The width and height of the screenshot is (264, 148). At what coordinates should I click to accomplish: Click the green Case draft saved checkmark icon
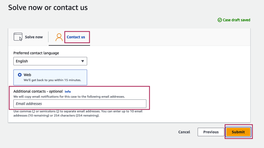(x=220, y=20)
